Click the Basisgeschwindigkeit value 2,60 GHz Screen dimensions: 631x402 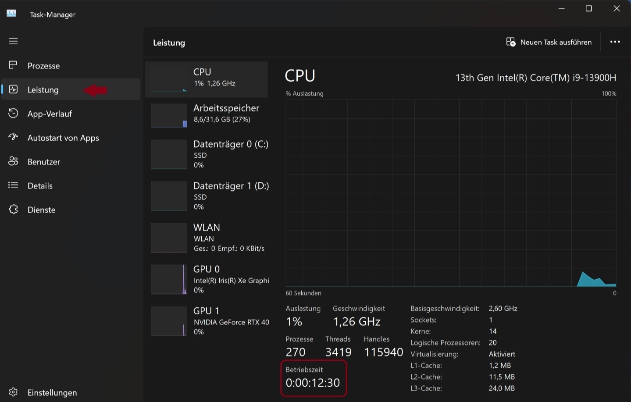pos(503,309)
